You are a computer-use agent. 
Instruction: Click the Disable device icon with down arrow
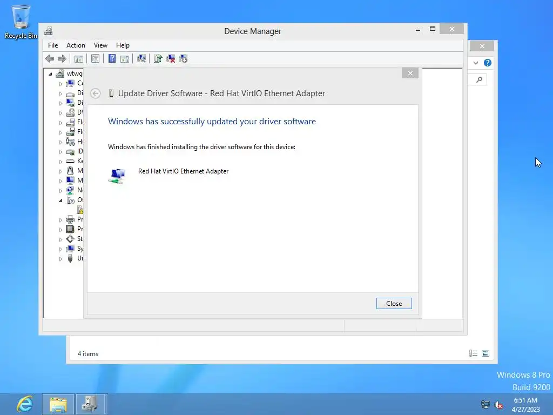point(183,58)
